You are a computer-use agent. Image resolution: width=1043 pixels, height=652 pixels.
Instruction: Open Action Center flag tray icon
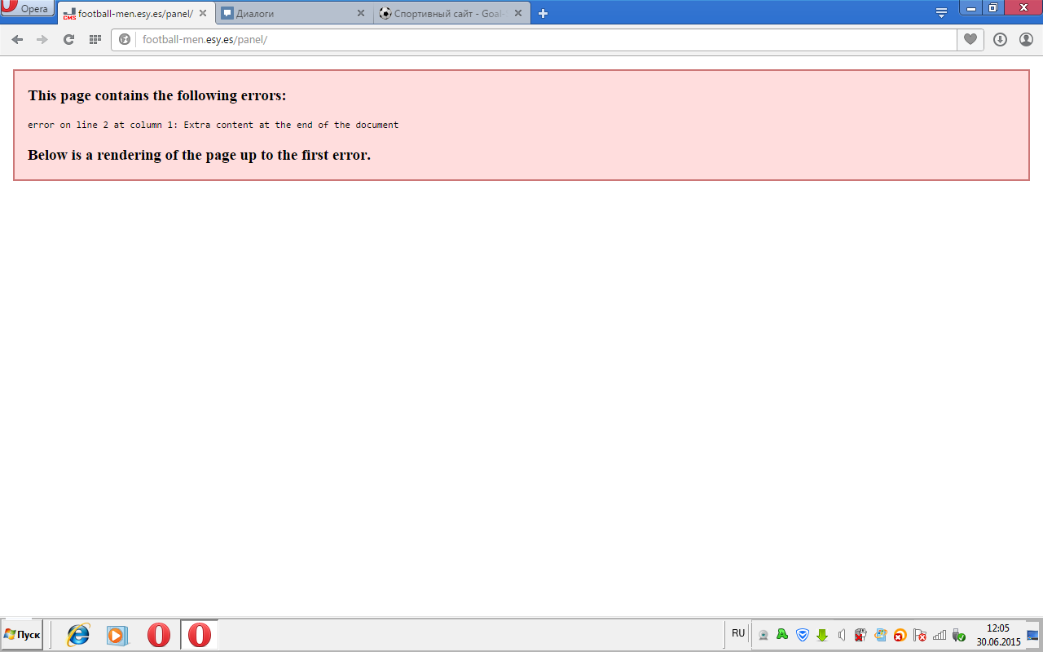[920, 635]
